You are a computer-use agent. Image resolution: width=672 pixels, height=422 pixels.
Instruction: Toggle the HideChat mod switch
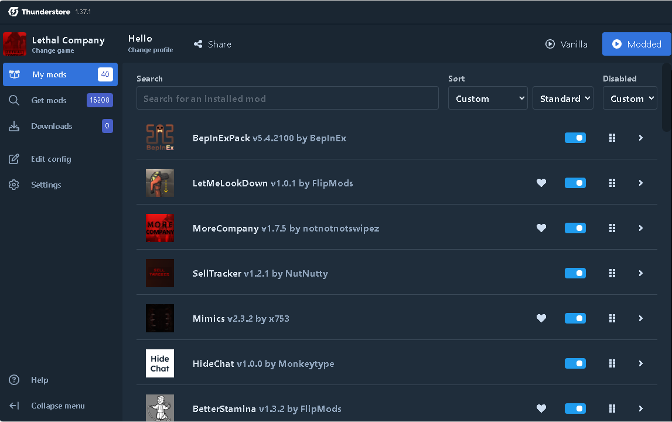pyautogui.click(x=575, y=363)
